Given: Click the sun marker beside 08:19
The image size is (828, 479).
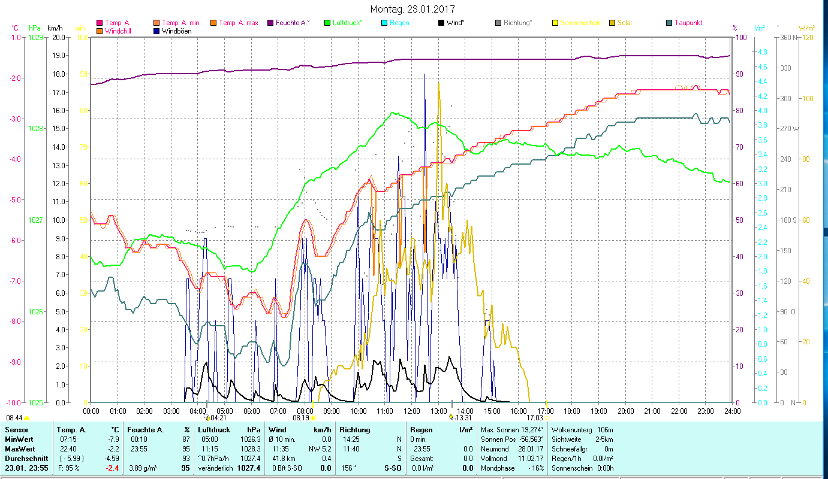Looking at the screenshot, I should coord(313,418).
